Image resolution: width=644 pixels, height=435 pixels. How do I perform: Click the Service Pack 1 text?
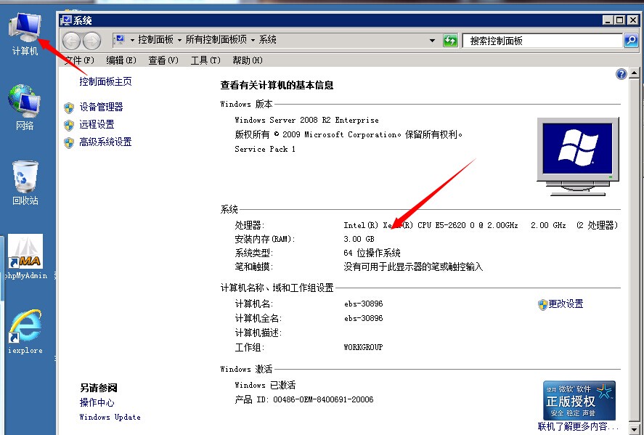(x=265, y=149)
